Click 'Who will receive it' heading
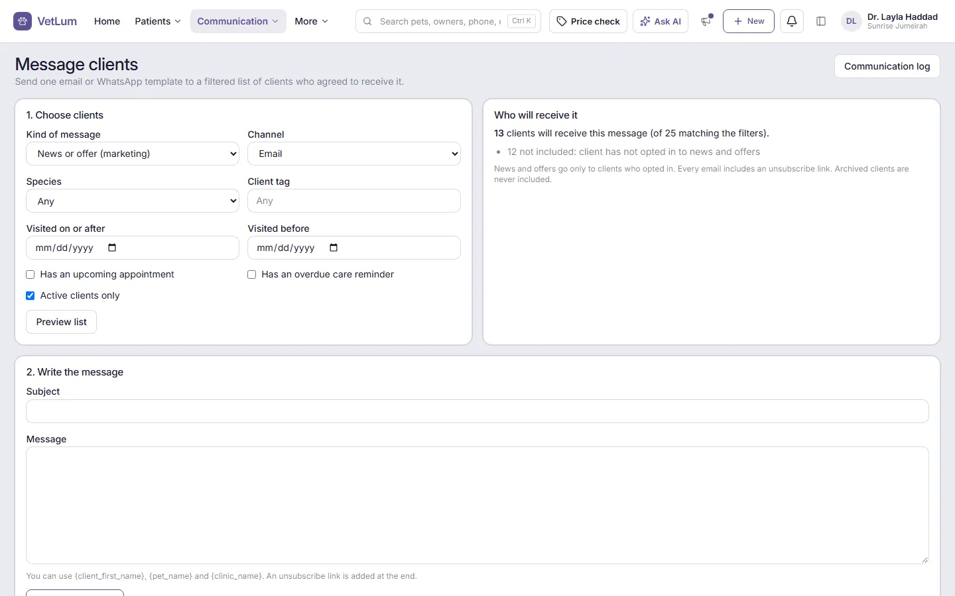The image size is (955, 596). [x=536, y=115]
